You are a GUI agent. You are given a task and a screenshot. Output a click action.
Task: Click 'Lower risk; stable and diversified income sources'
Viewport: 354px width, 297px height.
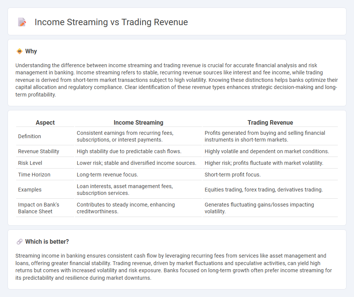click(x=136, y=163)
